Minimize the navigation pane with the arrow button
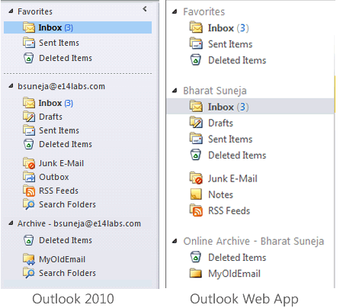Image resolution: width=340 pixels, height=308 pixels. (x=145, y=9)
